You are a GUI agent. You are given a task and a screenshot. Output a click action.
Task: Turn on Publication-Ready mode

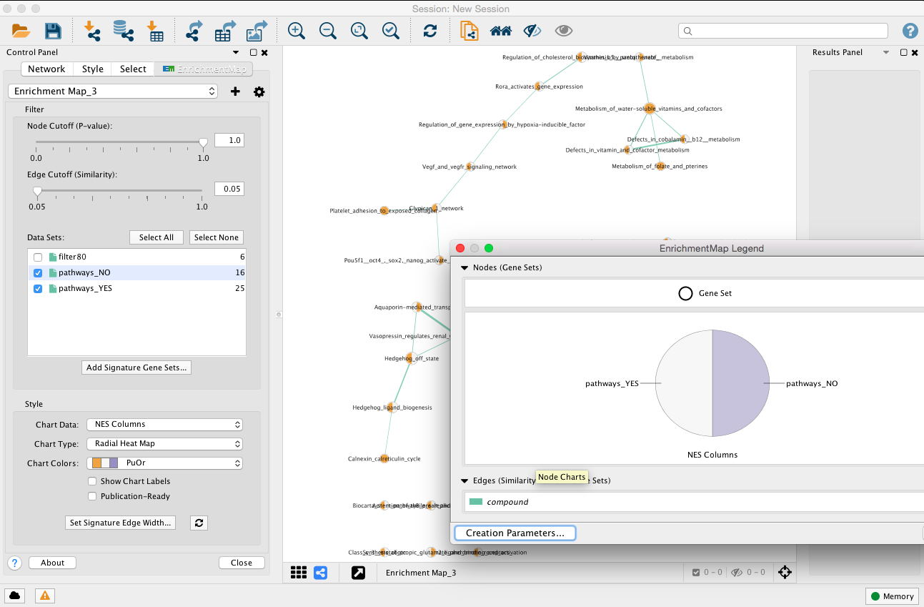tap(91, 496)
